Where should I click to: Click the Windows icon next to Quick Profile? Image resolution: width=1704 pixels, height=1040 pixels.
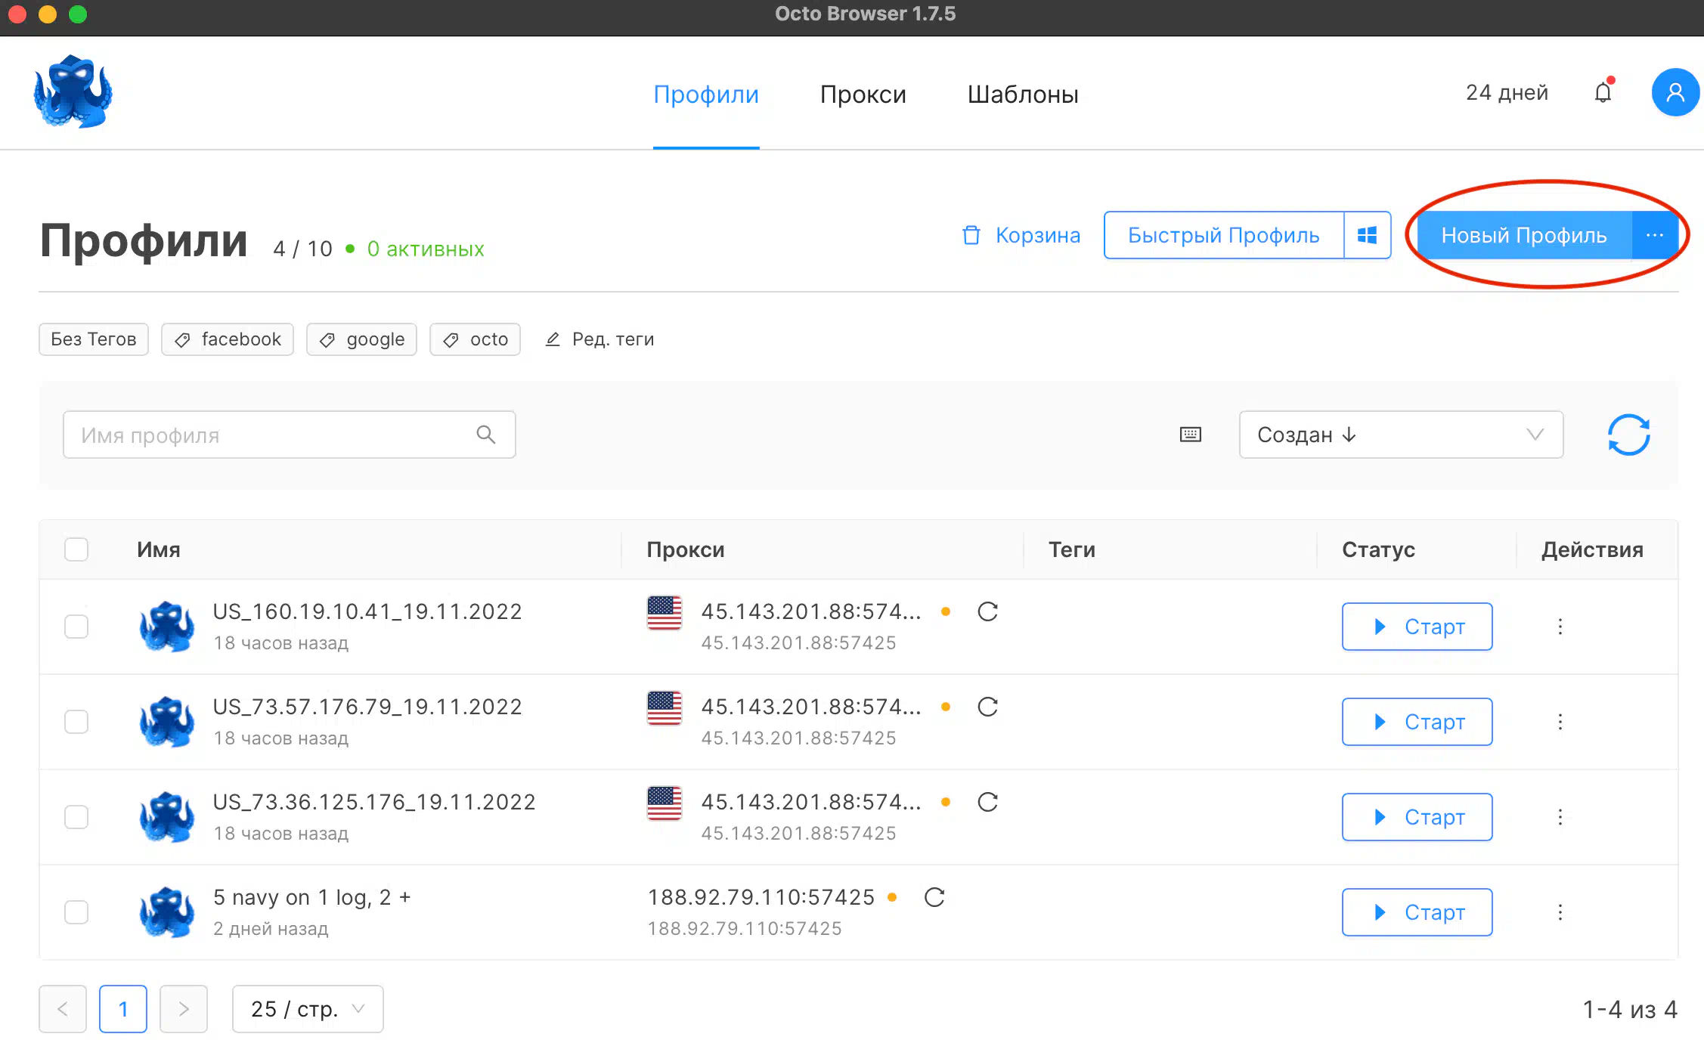[x=1367, y=235]
